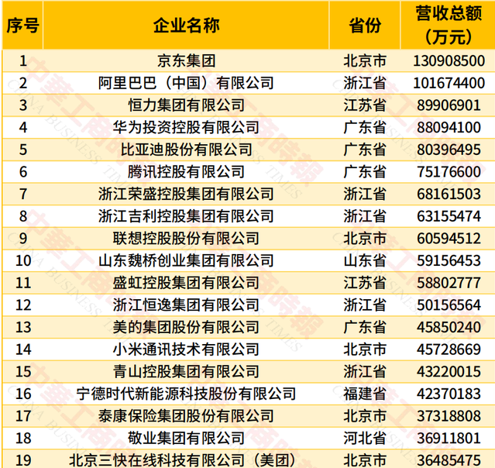Click 江苏省 in the 恒力集团 row

click(365, 105)
